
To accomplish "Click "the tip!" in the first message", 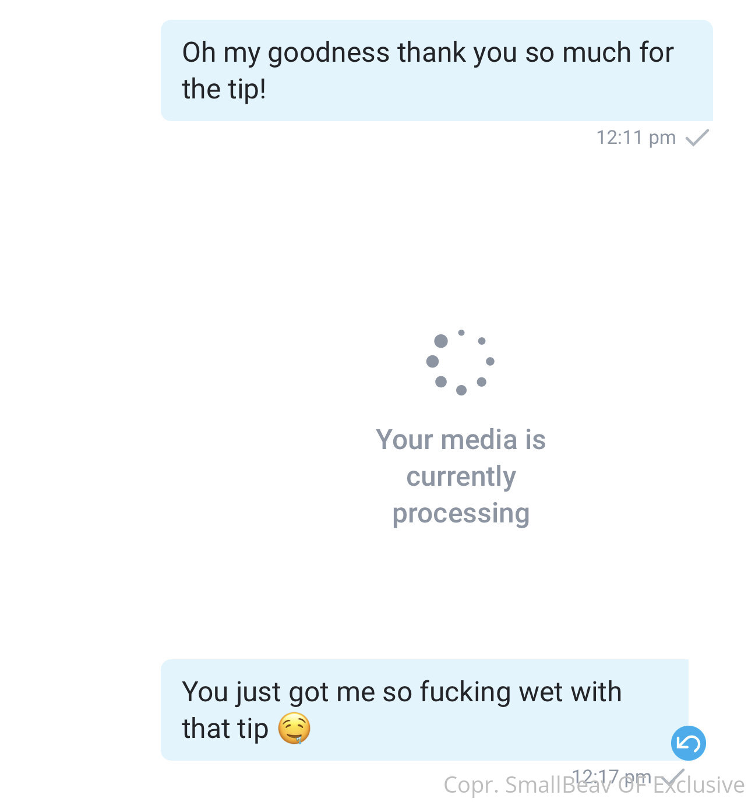I will click(224, 89).
